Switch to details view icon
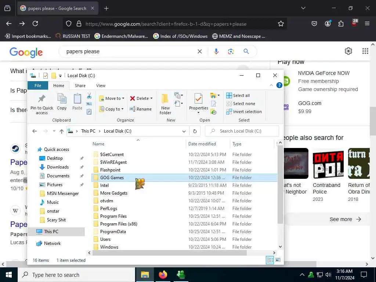This screenshot has height=282, width=376. coord(270,260)
